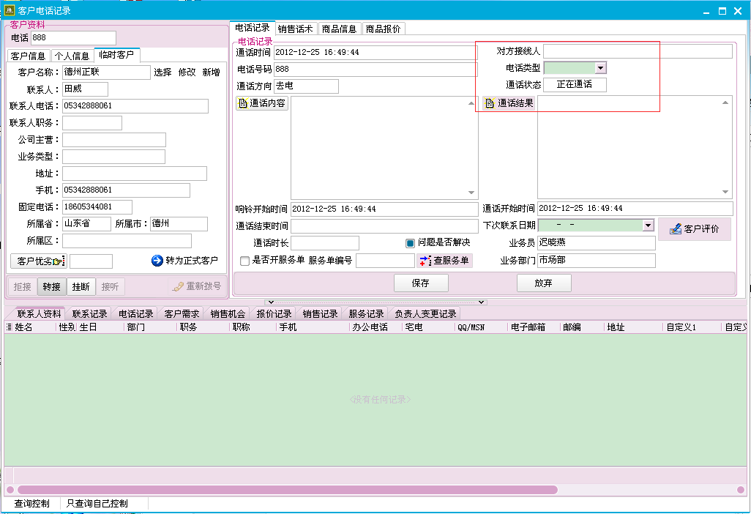Open the 下次联系日期 date dropdown

(648, 225)
